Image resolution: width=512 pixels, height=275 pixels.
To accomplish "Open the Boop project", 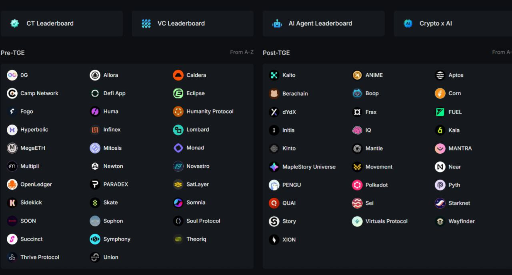I will coord(366,93).
